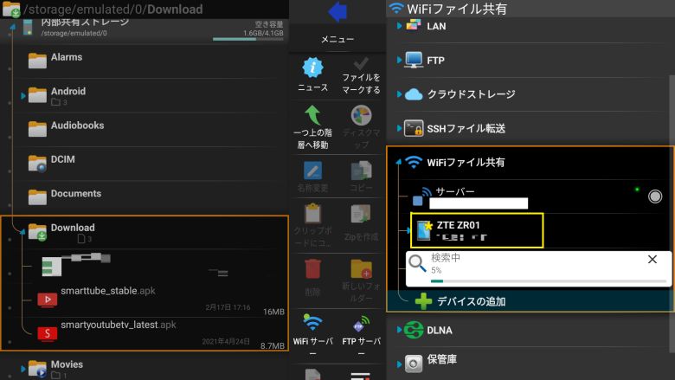The image size is (675, 380).
Task: Expand the Vault (保管庫) node
Action: click(399, 364)
